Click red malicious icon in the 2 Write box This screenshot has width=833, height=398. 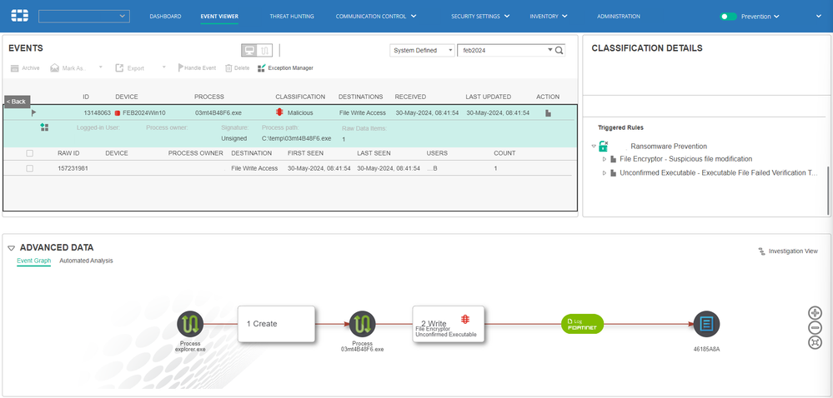click(465, 319)
